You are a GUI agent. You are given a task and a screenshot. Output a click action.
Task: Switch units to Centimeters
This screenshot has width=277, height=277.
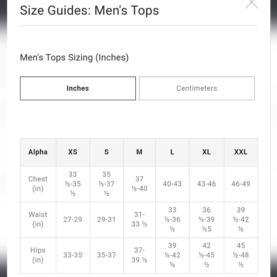(x=197, y=88)
